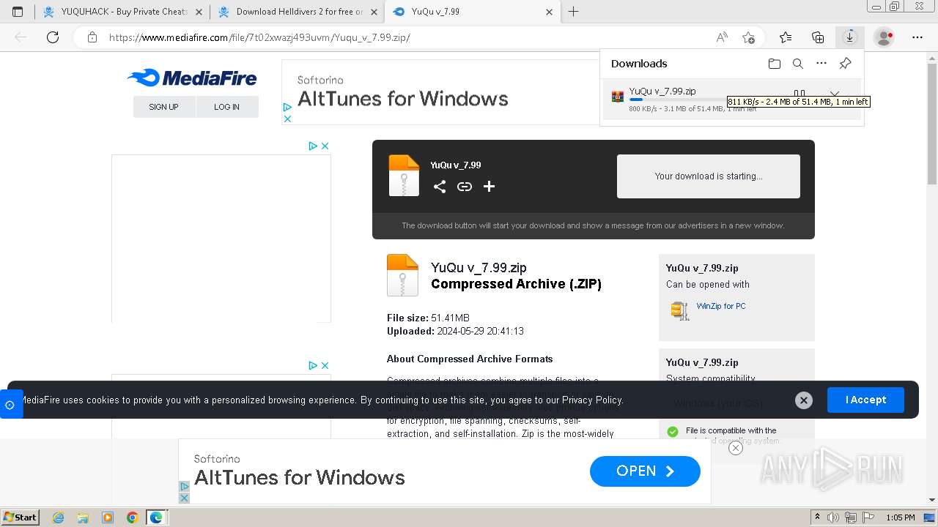Switch to the YUQUHACK tab
The image size is (938, 527).
(x=122, y=12)
